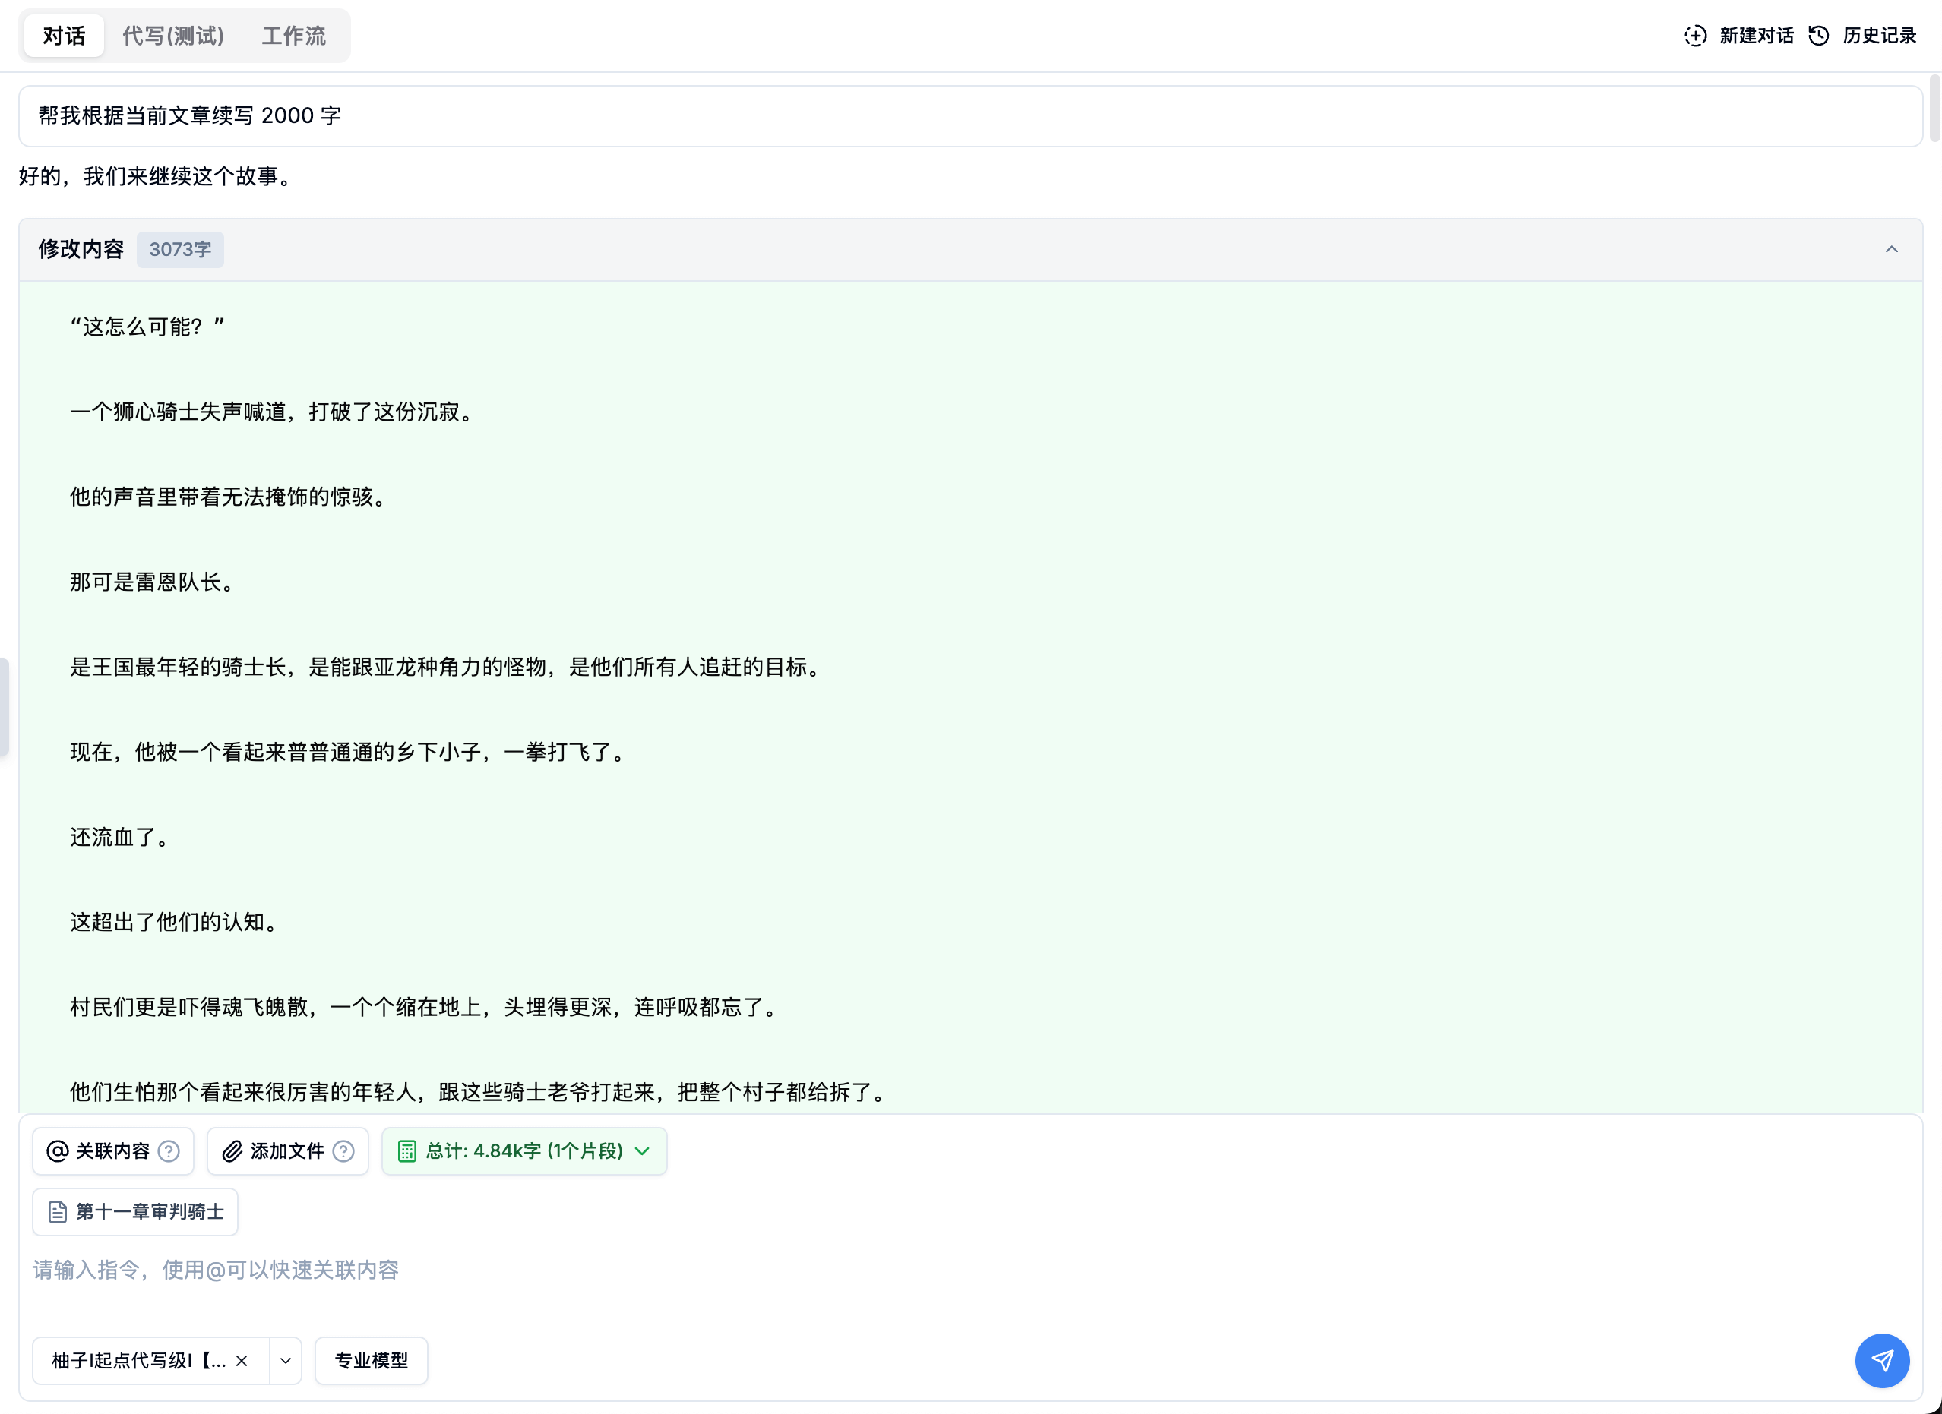Screen dimensions: 1942x1414
Task: Collapse the 修改内容 panel chevron
Action: coord(1892,249)
